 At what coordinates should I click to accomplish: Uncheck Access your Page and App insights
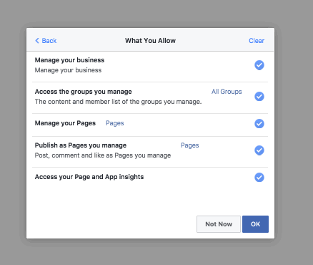coord(259,177)
